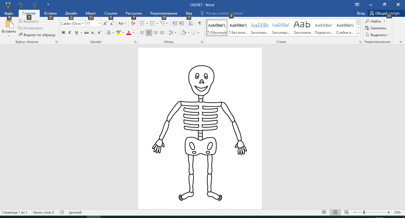Click the Format Painter brush icon
The image size is (405, 218).
point(20,35)
